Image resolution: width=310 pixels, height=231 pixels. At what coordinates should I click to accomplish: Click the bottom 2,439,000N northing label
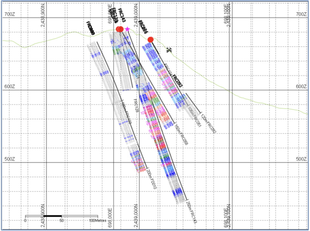(x=136, y=216)
